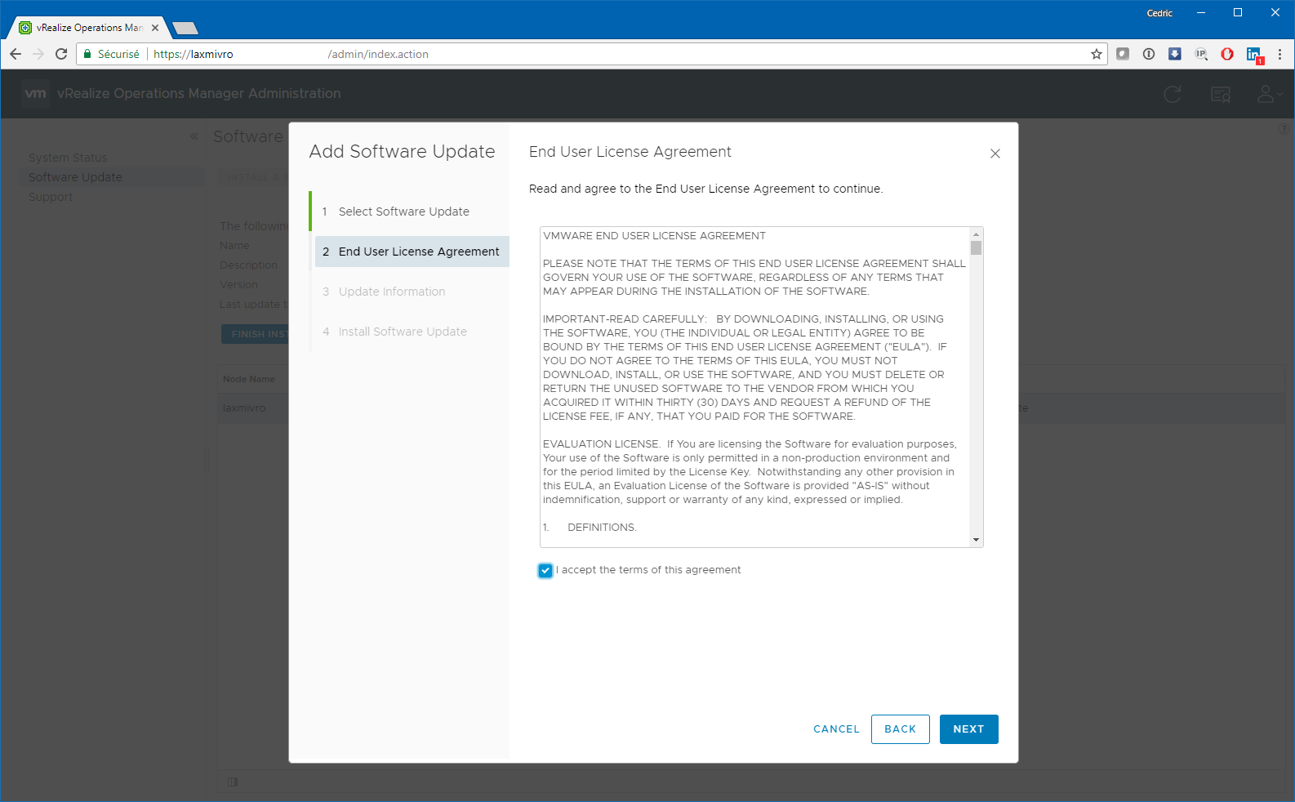1295x802 pixels.
Task: Open the Chrome menu three dots
Action: [1279, 54]
